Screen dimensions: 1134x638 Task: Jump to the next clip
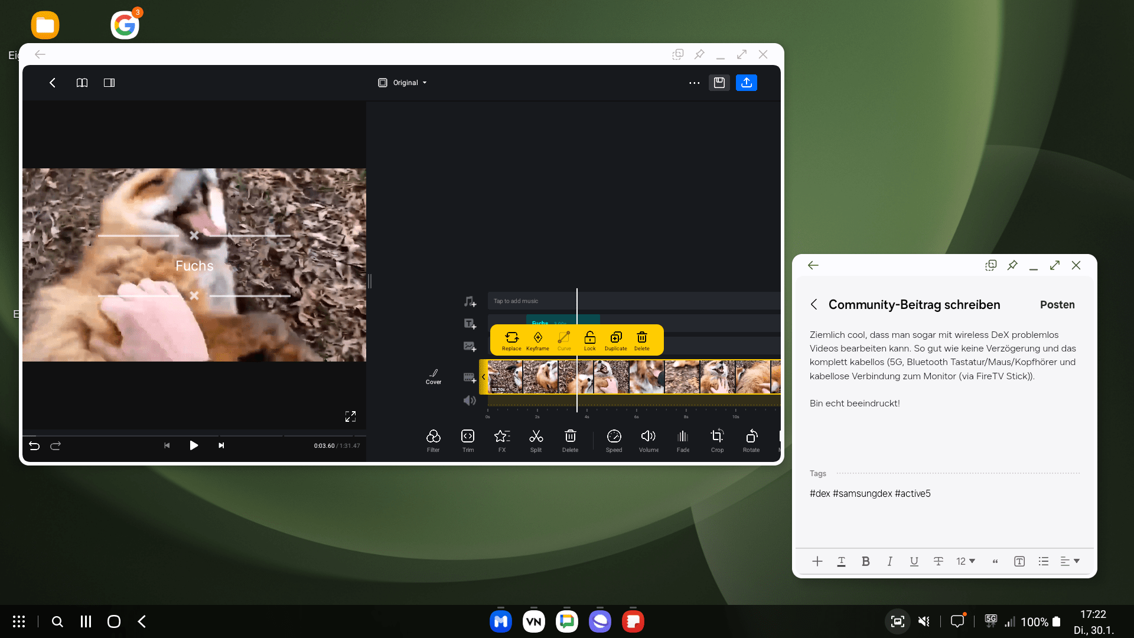221,445
